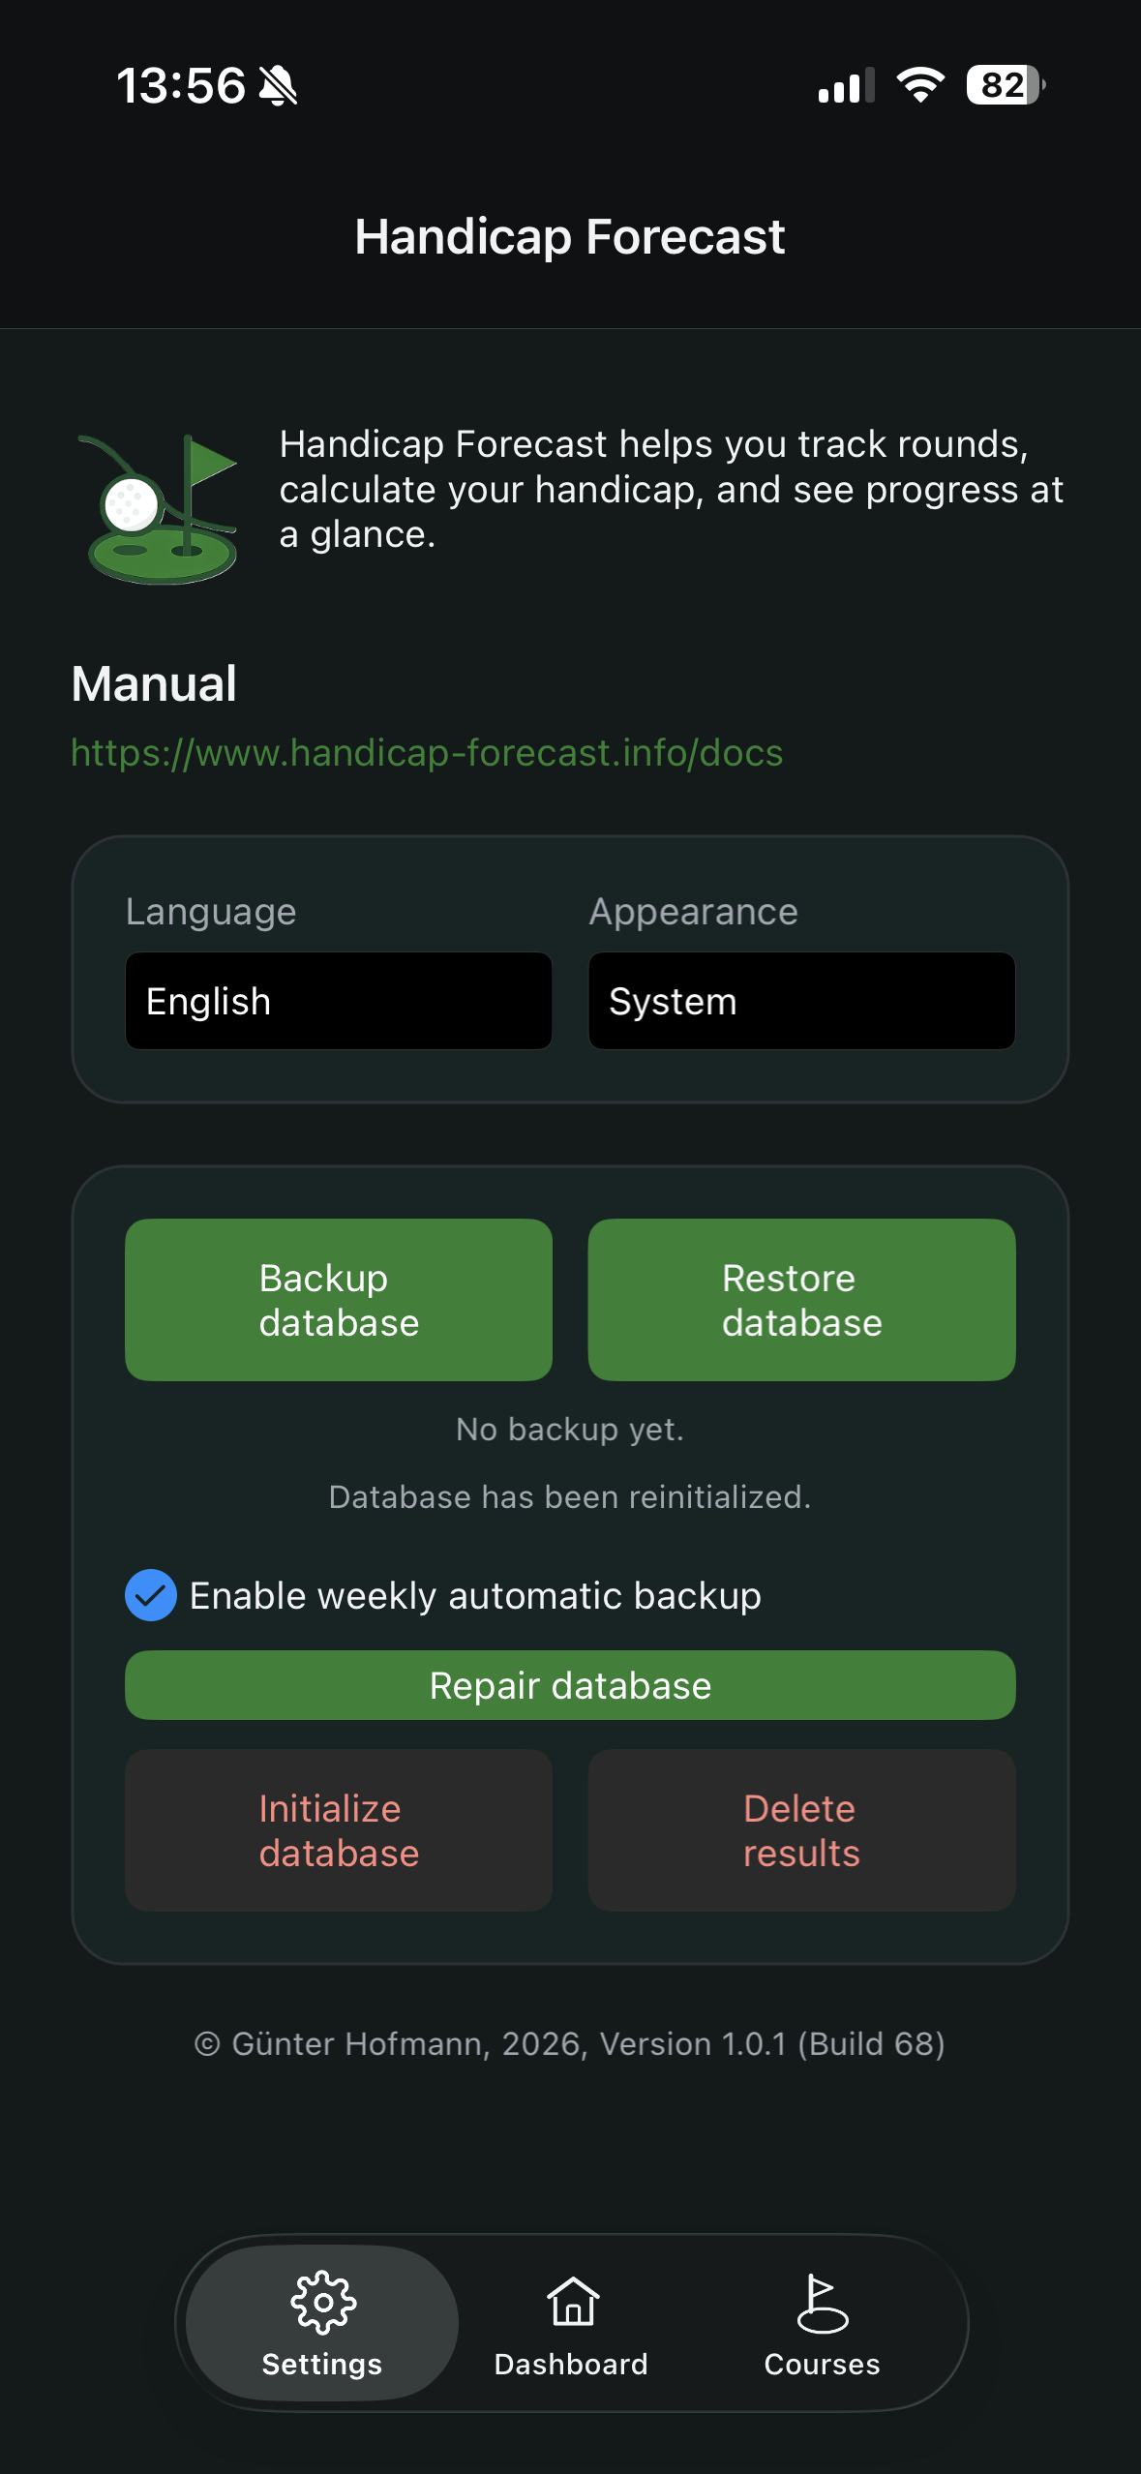
Task: Tap the muted notifications bell icon
Action: coord(277,85)
